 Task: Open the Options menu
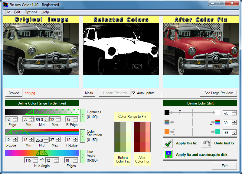tap(31, 12)
